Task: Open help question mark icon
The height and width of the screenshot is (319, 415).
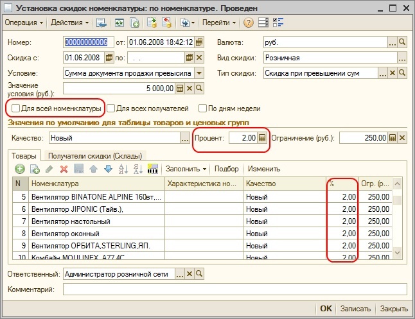Action: (248, 22)
